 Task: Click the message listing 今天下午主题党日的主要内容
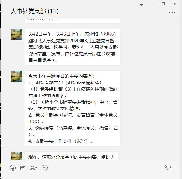(x=73, y=109)
